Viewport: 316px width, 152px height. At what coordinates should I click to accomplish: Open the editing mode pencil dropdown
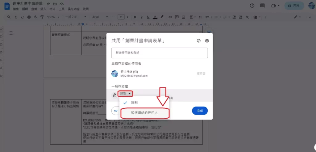click(x=297, y=17)
